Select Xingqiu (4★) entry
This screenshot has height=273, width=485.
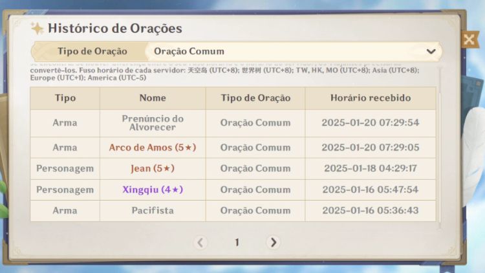pyautogui.click(x=153, y=190)
